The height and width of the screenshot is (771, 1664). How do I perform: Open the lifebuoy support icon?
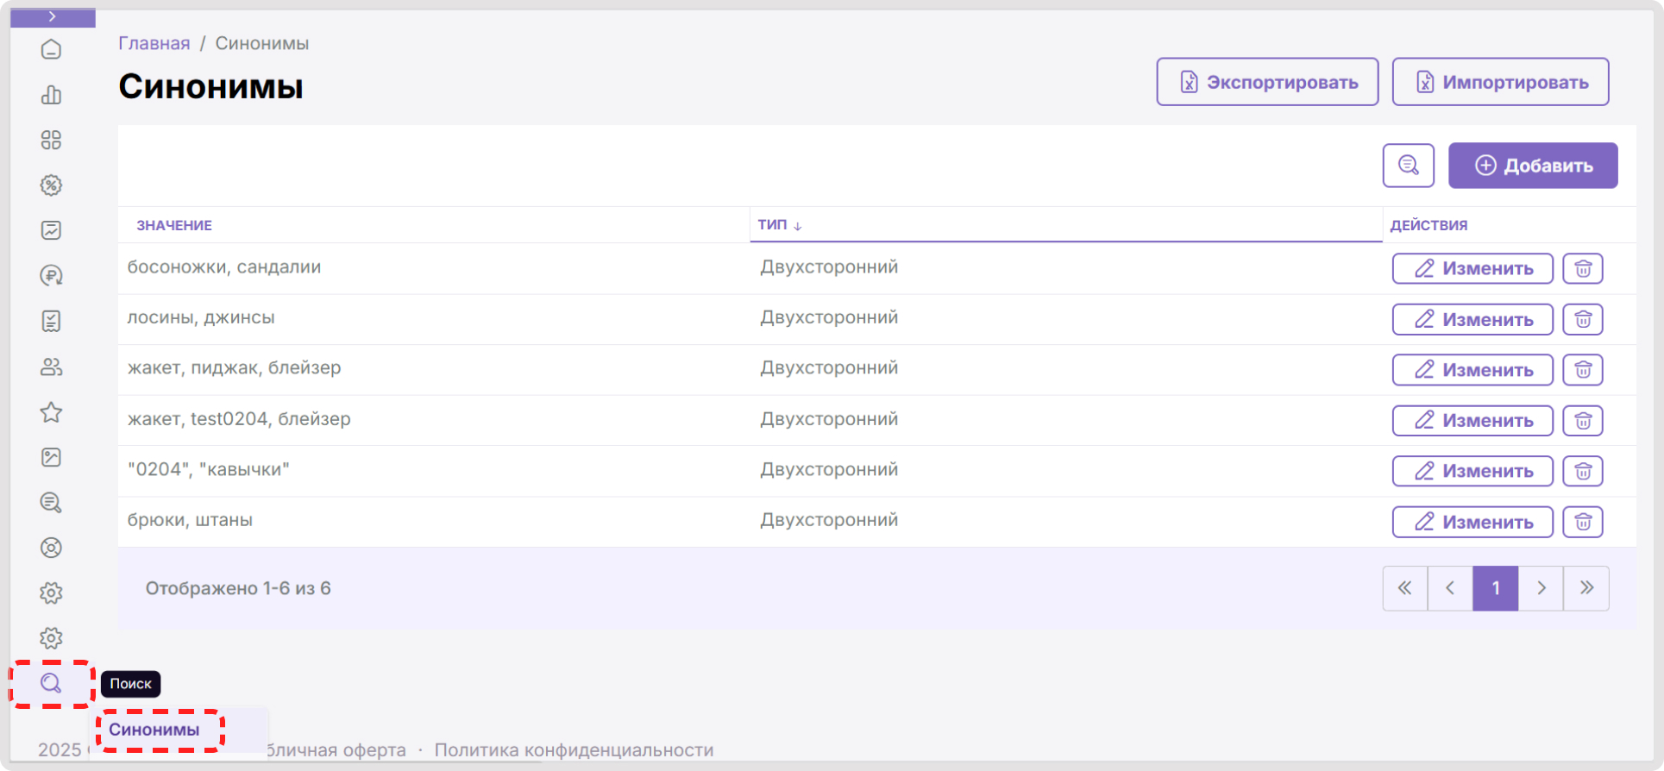pos(52,548)
